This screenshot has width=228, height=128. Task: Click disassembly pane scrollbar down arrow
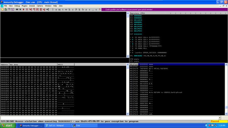click(x=128, y=56)
